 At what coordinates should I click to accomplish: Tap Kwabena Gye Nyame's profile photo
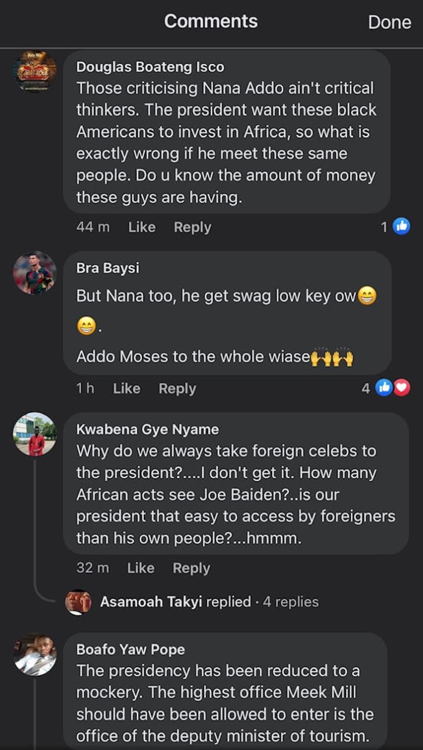pyautogui.click(x=35, y=434)
